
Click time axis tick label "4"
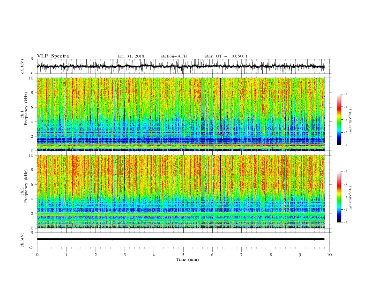point(154,255)
